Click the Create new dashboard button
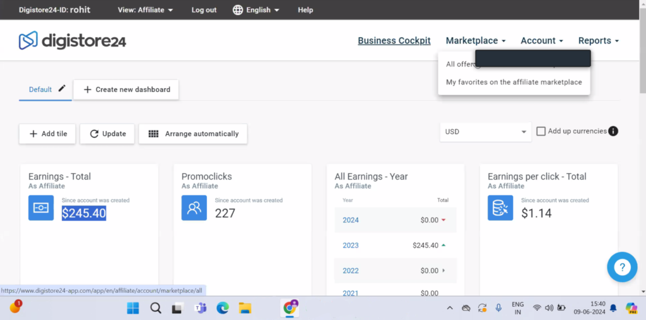The height and width of the screenshot is (320, 646). coord(126,89)
